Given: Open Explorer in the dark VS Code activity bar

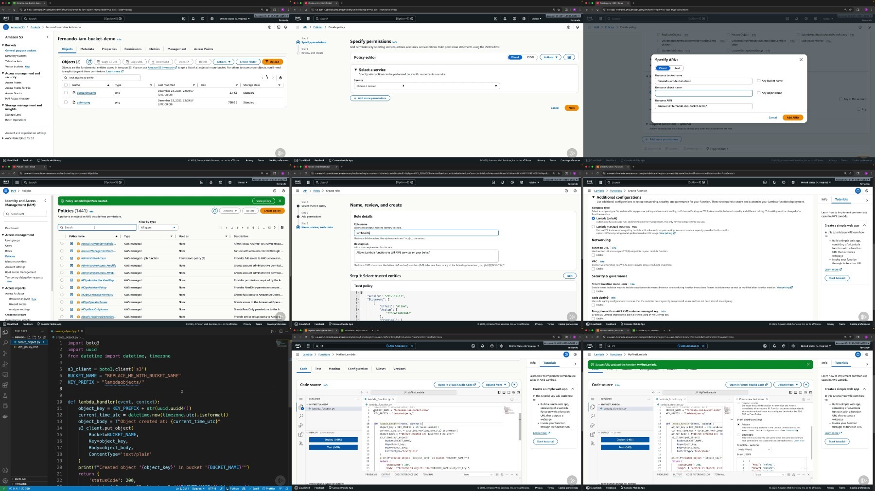Looking at the screenshot, I should click(5, 332).
